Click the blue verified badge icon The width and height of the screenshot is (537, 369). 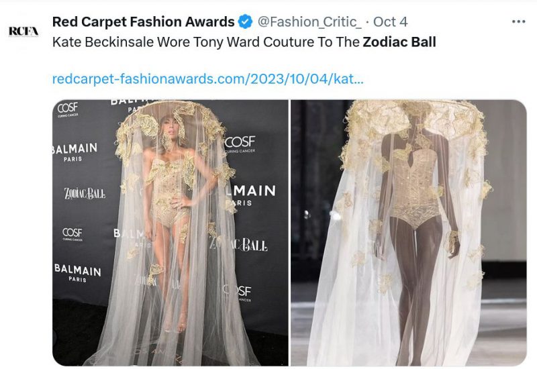(x=245, y=22)
